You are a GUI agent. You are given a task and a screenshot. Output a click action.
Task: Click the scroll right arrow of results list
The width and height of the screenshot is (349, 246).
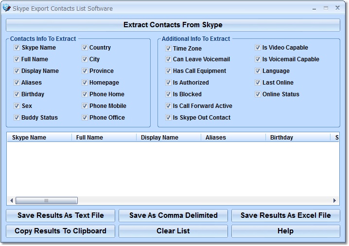[334, 201]
